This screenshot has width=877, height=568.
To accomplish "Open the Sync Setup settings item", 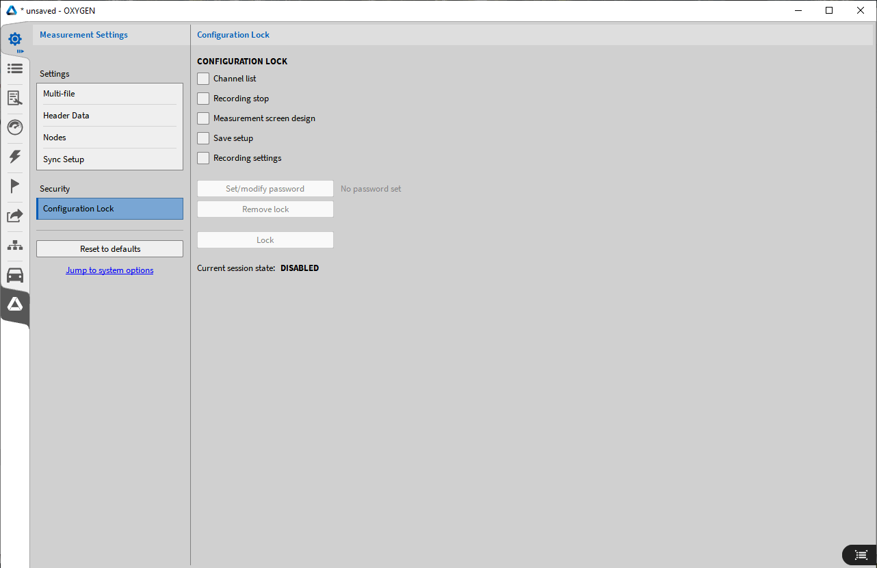I will point(109,159).
